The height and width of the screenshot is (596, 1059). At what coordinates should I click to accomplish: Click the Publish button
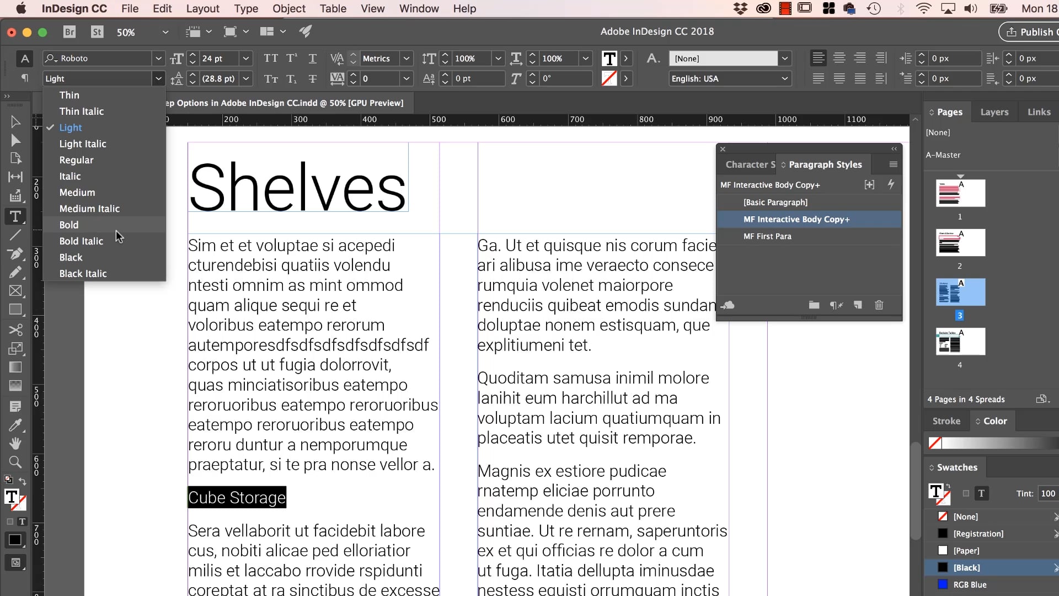click(1035, 31)
